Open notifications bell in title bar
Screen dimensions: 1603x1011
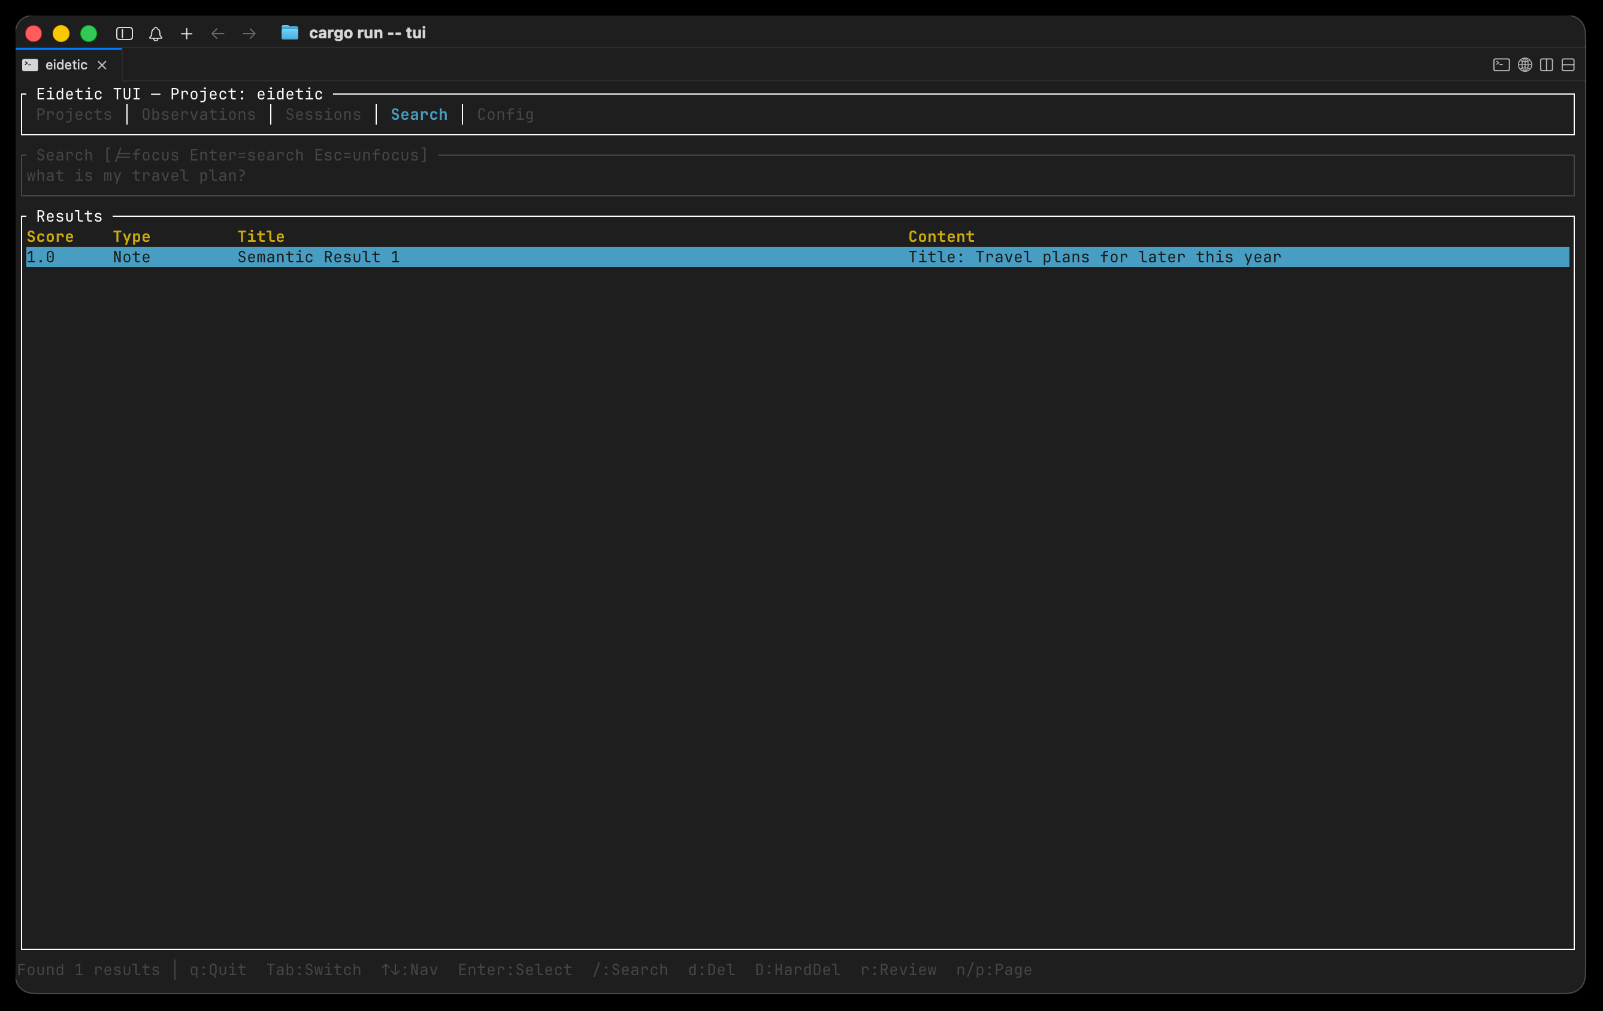click(x=156, y=34)
